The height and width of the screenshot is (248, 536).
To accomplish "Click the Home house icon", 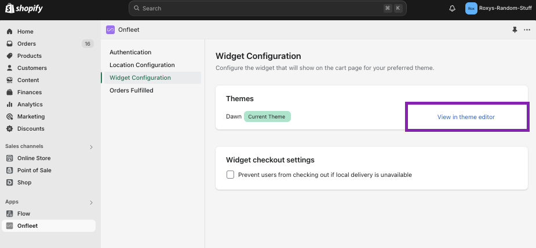I will [10, 31].
